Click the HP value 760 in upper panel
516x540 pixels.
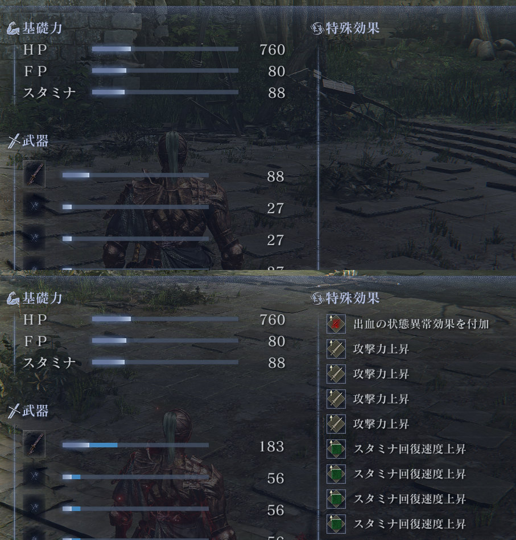273,50
